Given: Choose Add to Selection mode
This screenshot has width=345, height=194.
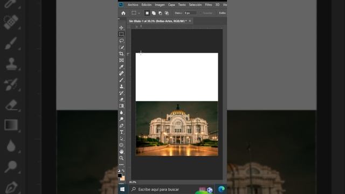Looking at the screenshot, I should [154, 13].
